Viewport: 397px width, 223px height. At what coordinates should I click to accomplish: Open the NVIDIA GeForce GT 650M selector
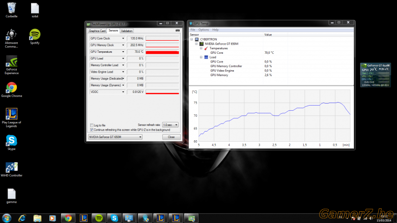click(x=115, y=137)
